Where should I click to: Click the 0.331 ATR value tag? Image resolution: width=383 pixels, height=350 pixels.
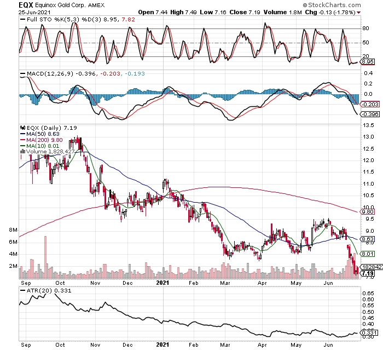(x=369, y=333)
